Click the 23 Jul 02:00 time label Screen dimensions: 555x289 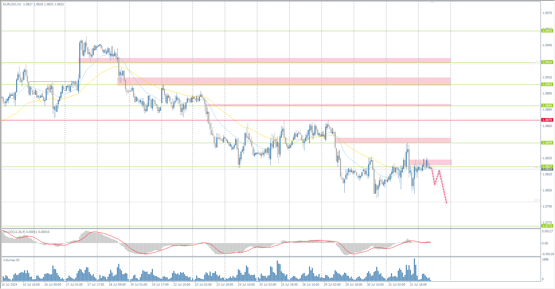click(203, 285)
